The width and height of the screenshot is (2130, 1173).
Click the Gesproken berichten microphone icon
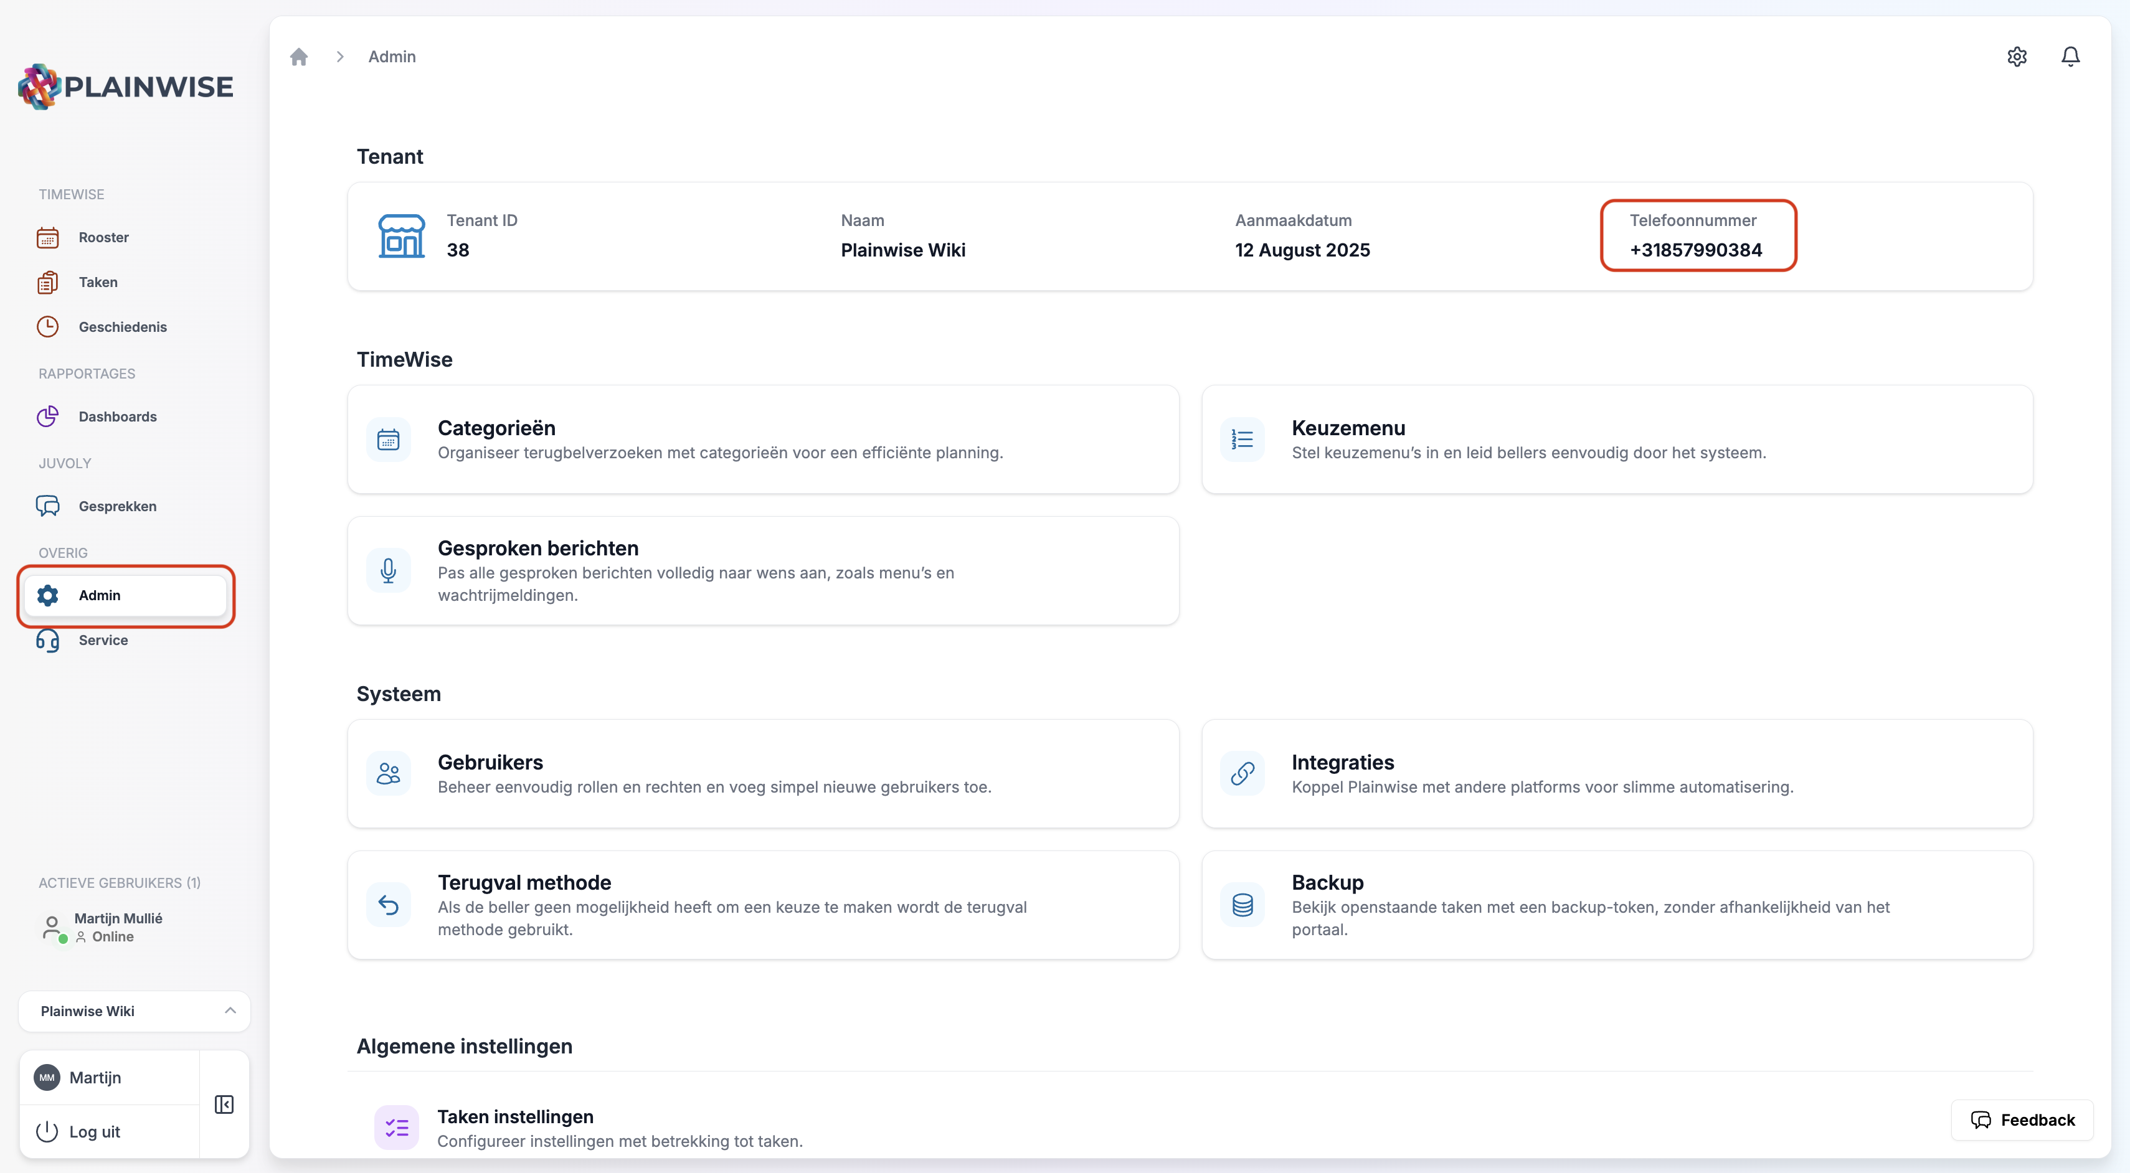click(388, 570)
